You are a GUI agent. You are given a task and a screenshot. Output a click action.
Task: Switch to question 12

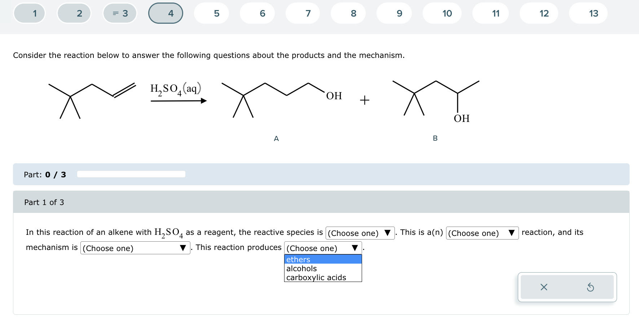[539, 13]
